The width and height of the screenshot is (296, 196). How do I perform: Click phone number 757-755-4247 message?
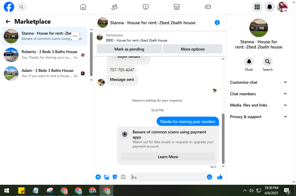[122, 70]
